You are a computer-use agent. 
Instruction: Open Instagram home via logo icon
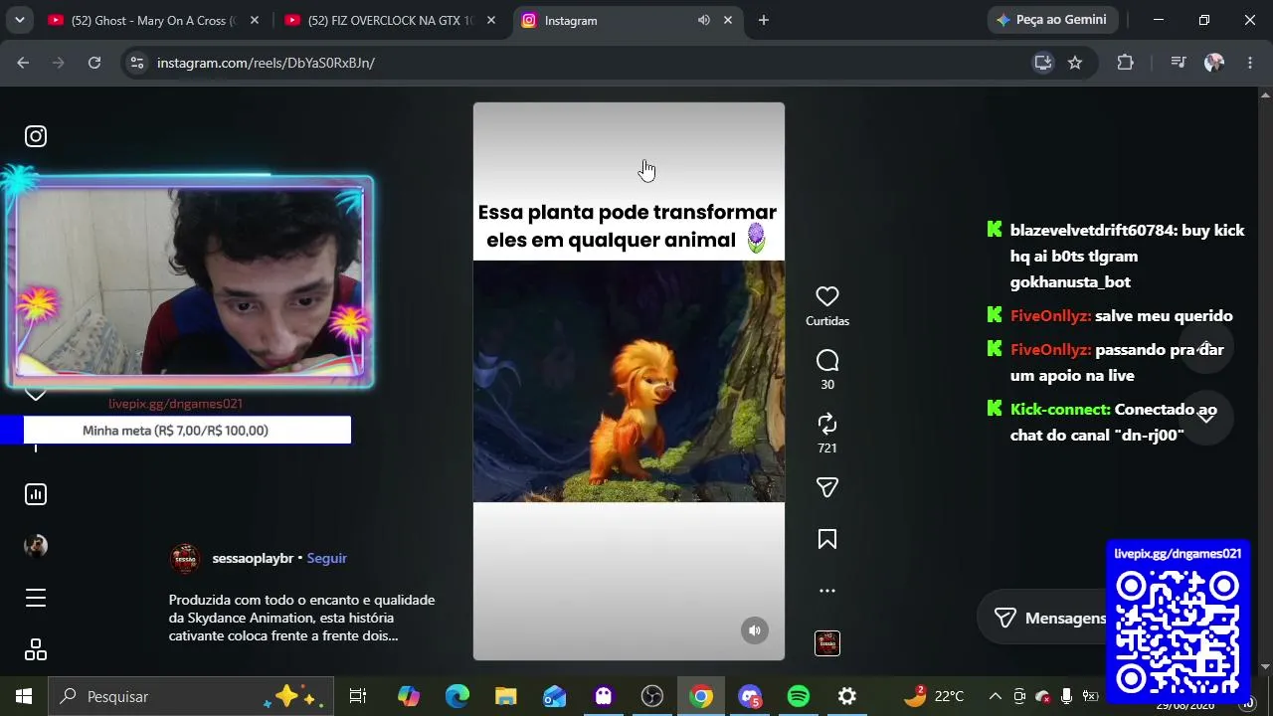[36, 136]
